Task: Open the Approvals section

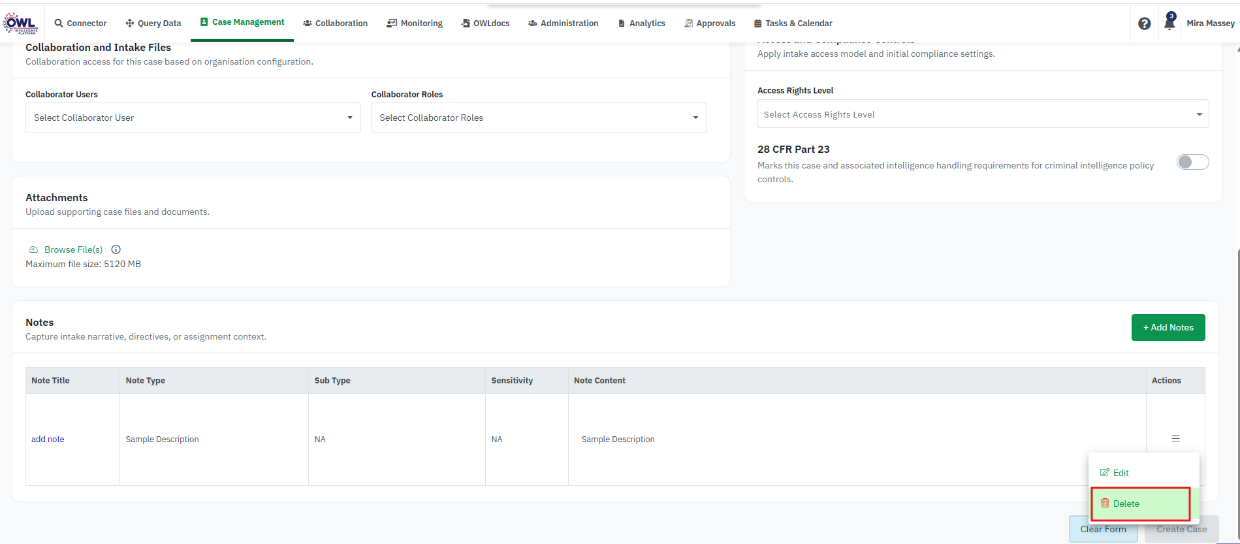Action: click(710, 23)
